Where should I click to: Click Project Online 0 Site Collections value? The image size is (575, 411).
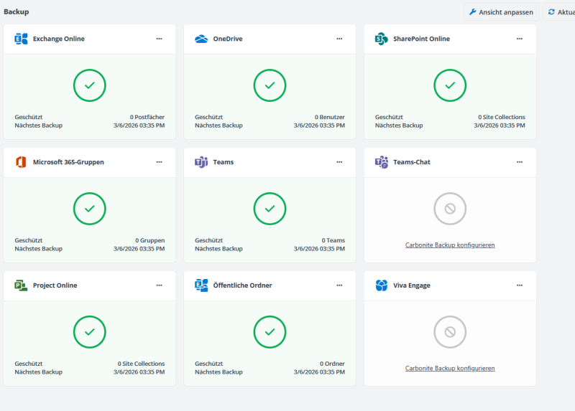click(x=141, y=364)
